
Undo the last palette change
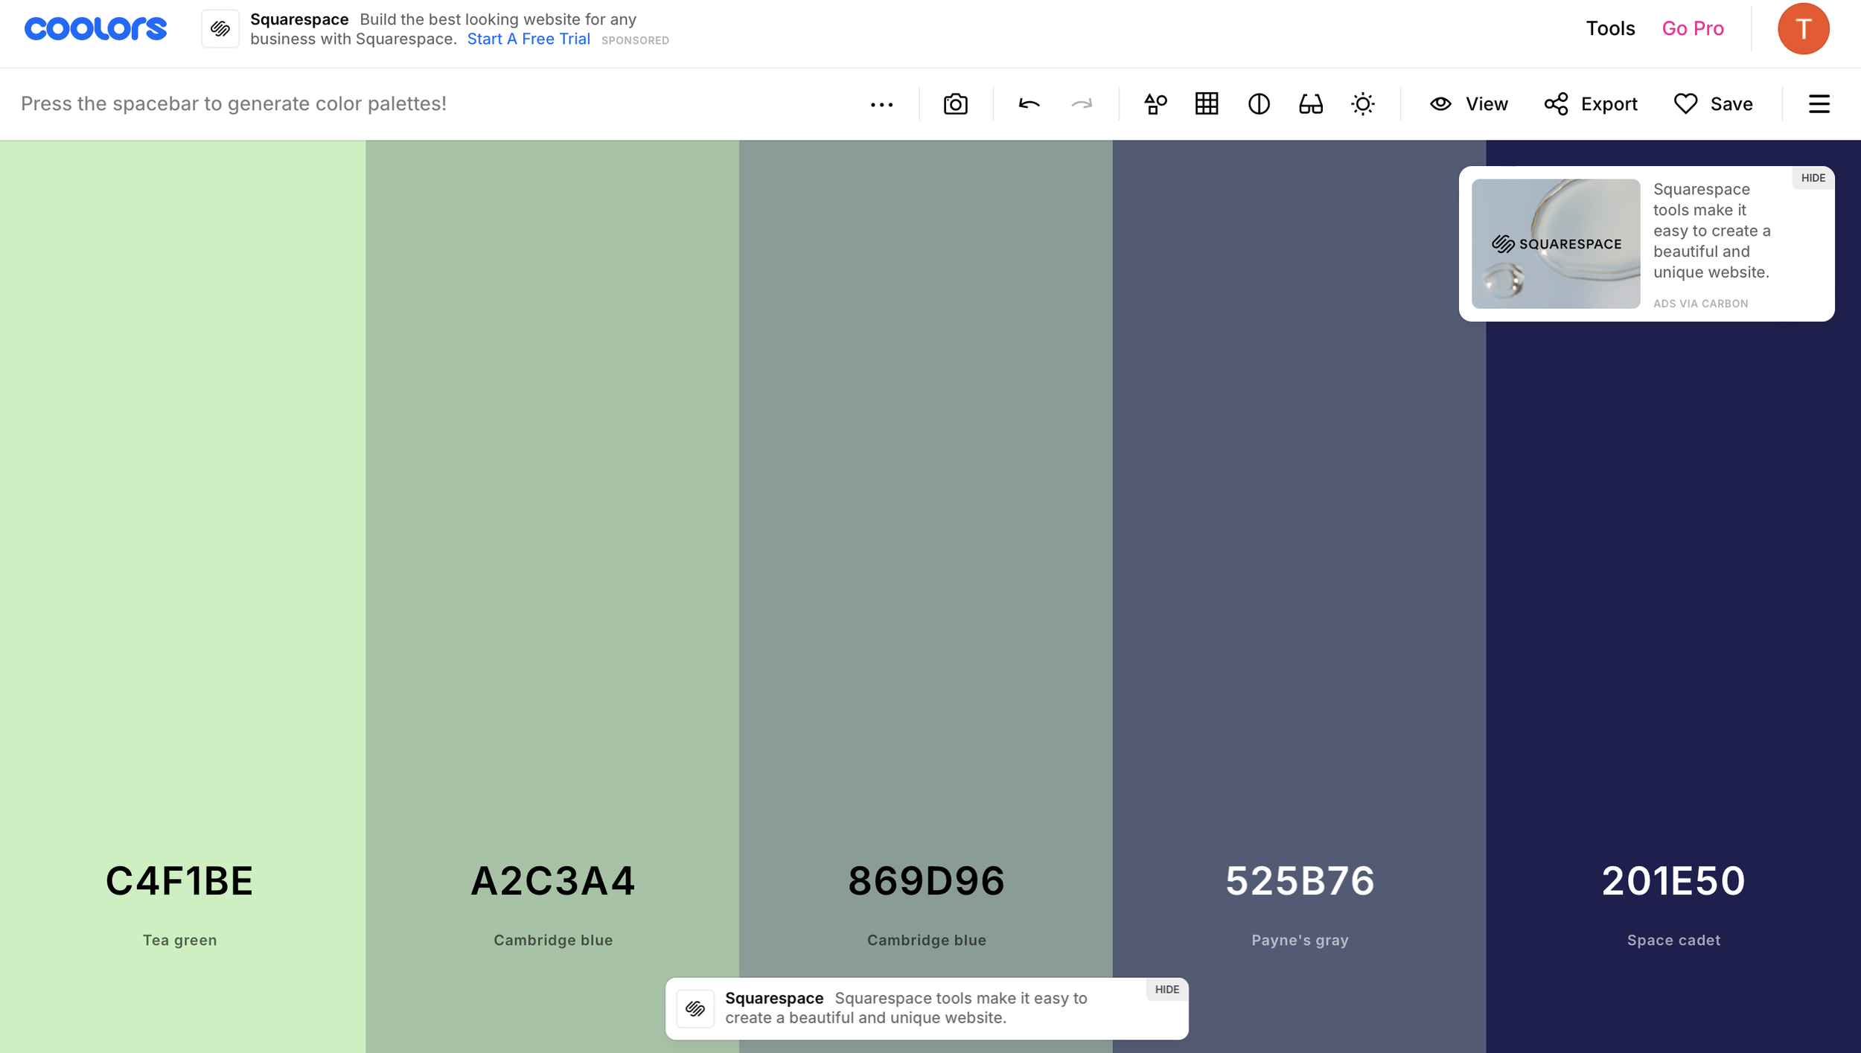click(x=1029, y=104)
